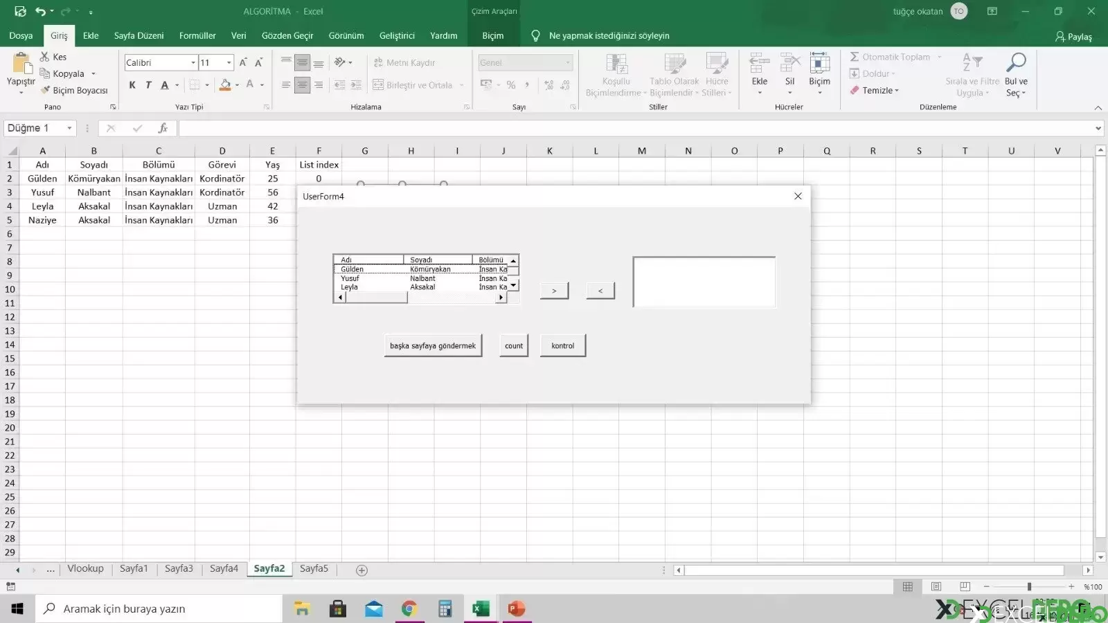Screen dimensions: 1108x623
Task: Click the Italic formatting icon
Action: [148, 85]
